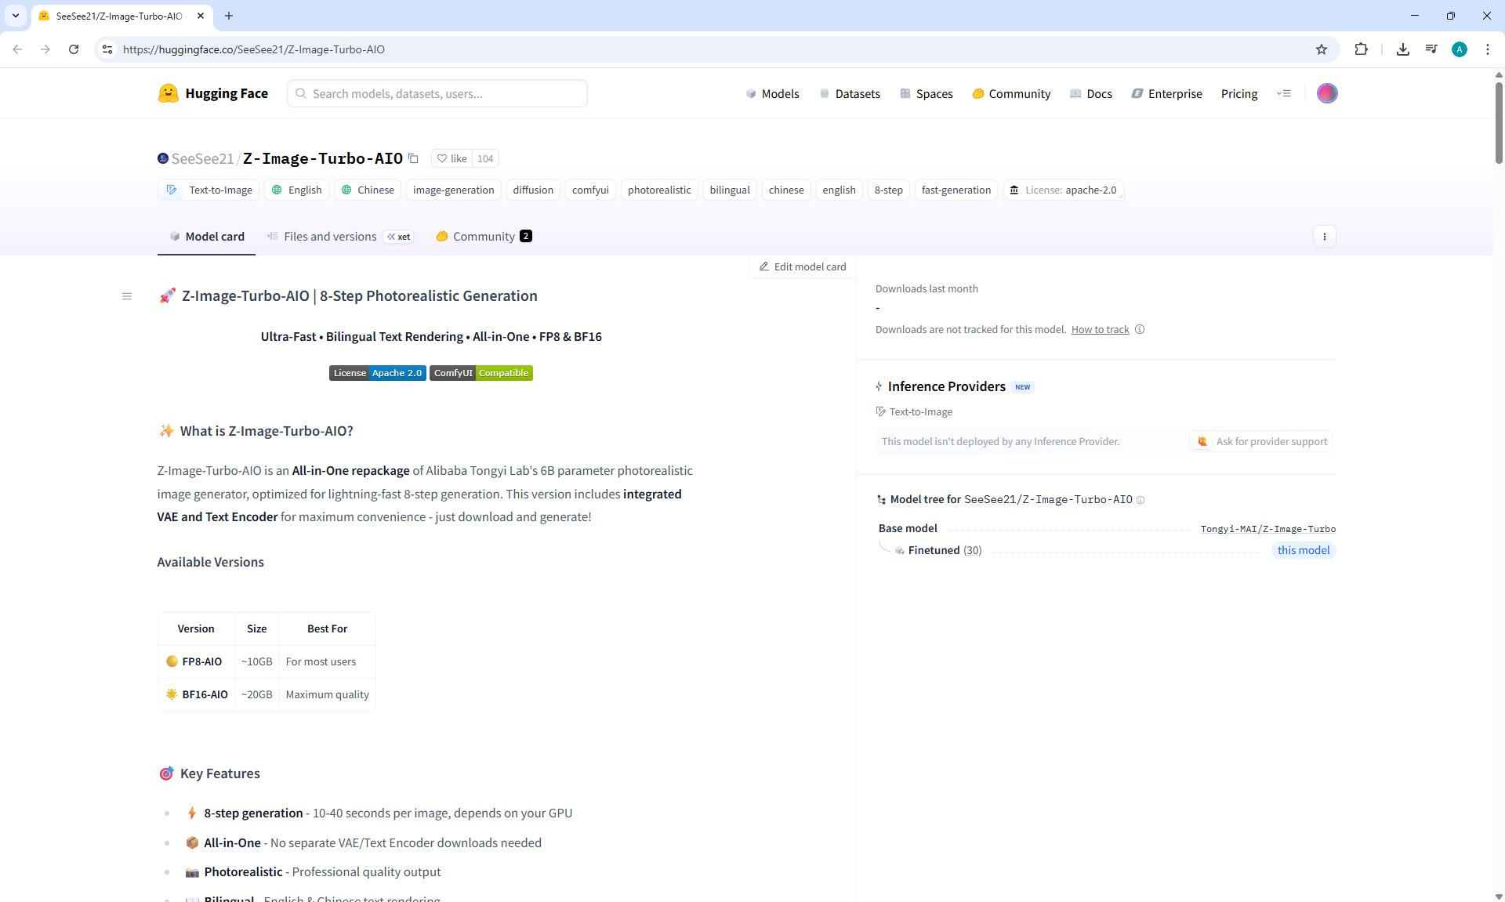Screen dimensions: 1505x902
Task: Click the like heart button
Action: point(451,158)
